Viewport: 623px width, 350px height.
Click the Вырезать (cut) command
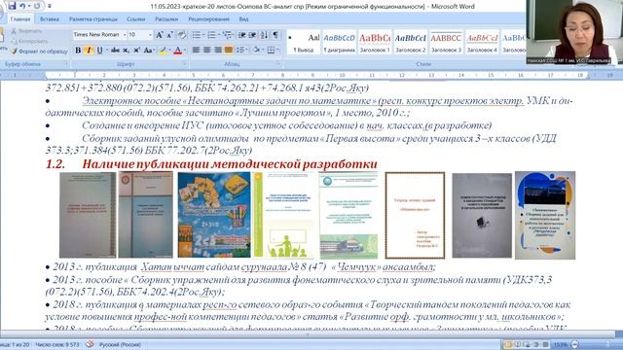(x=26, y=31)
